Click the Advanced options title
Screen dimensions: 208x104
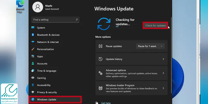[x=116, y=70]
